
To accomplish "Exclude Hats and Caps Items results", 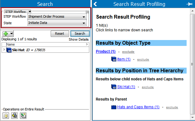I will point(172,107).
